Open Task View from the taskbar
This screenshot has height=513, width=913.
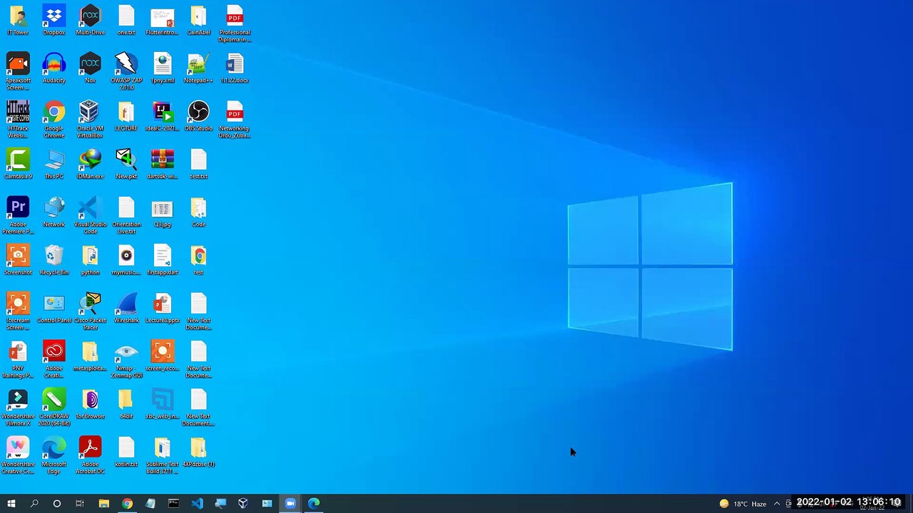tap(80, 504)
